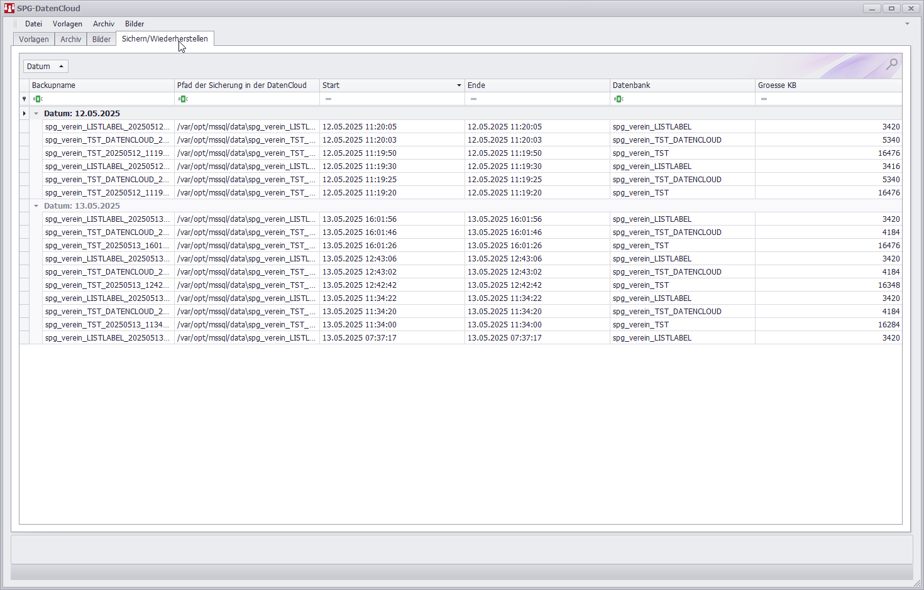Collapse the Datum: 12.05.2025 group

[36, 114]
